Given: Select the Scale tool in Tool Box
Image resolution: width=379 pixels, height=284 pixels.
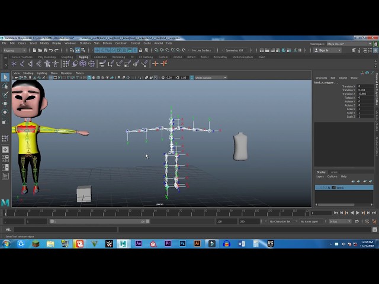Looking at the screenshot, I should coord(5,121).
